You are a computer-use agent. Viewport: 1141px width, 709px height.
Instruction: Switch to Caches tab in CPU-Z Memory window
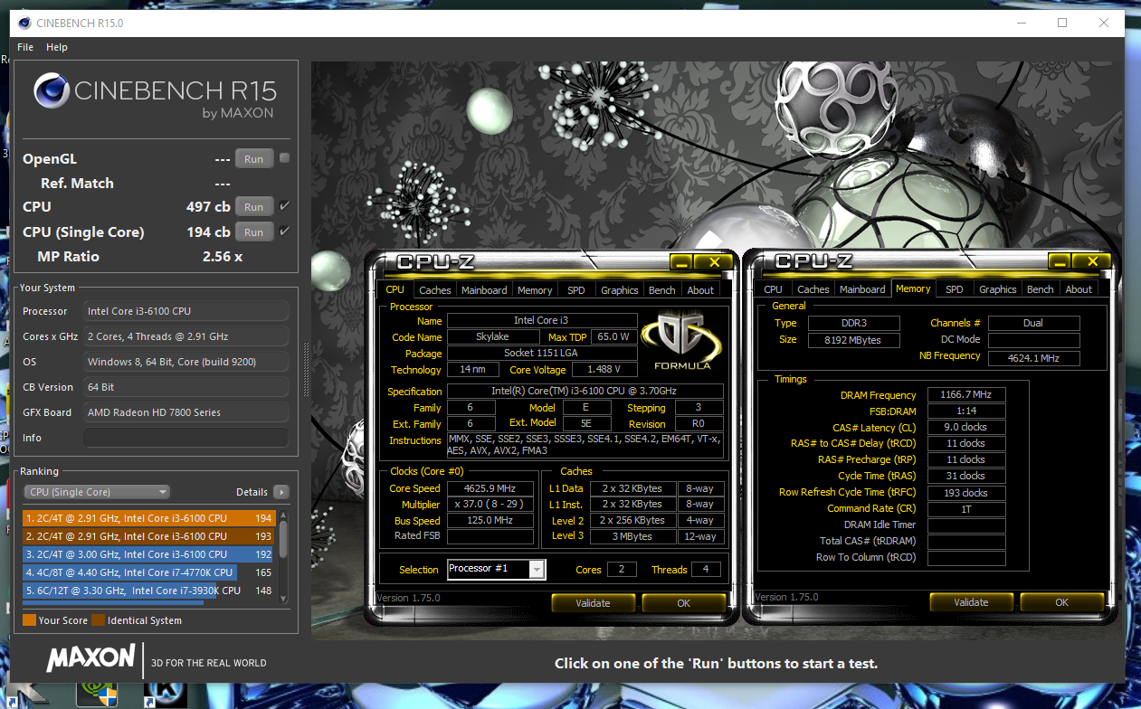pos(813,289)
